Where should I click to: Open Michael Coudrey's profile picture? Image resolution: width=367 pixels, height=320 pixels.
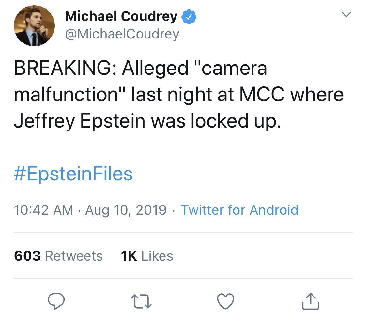pos(34,26)
